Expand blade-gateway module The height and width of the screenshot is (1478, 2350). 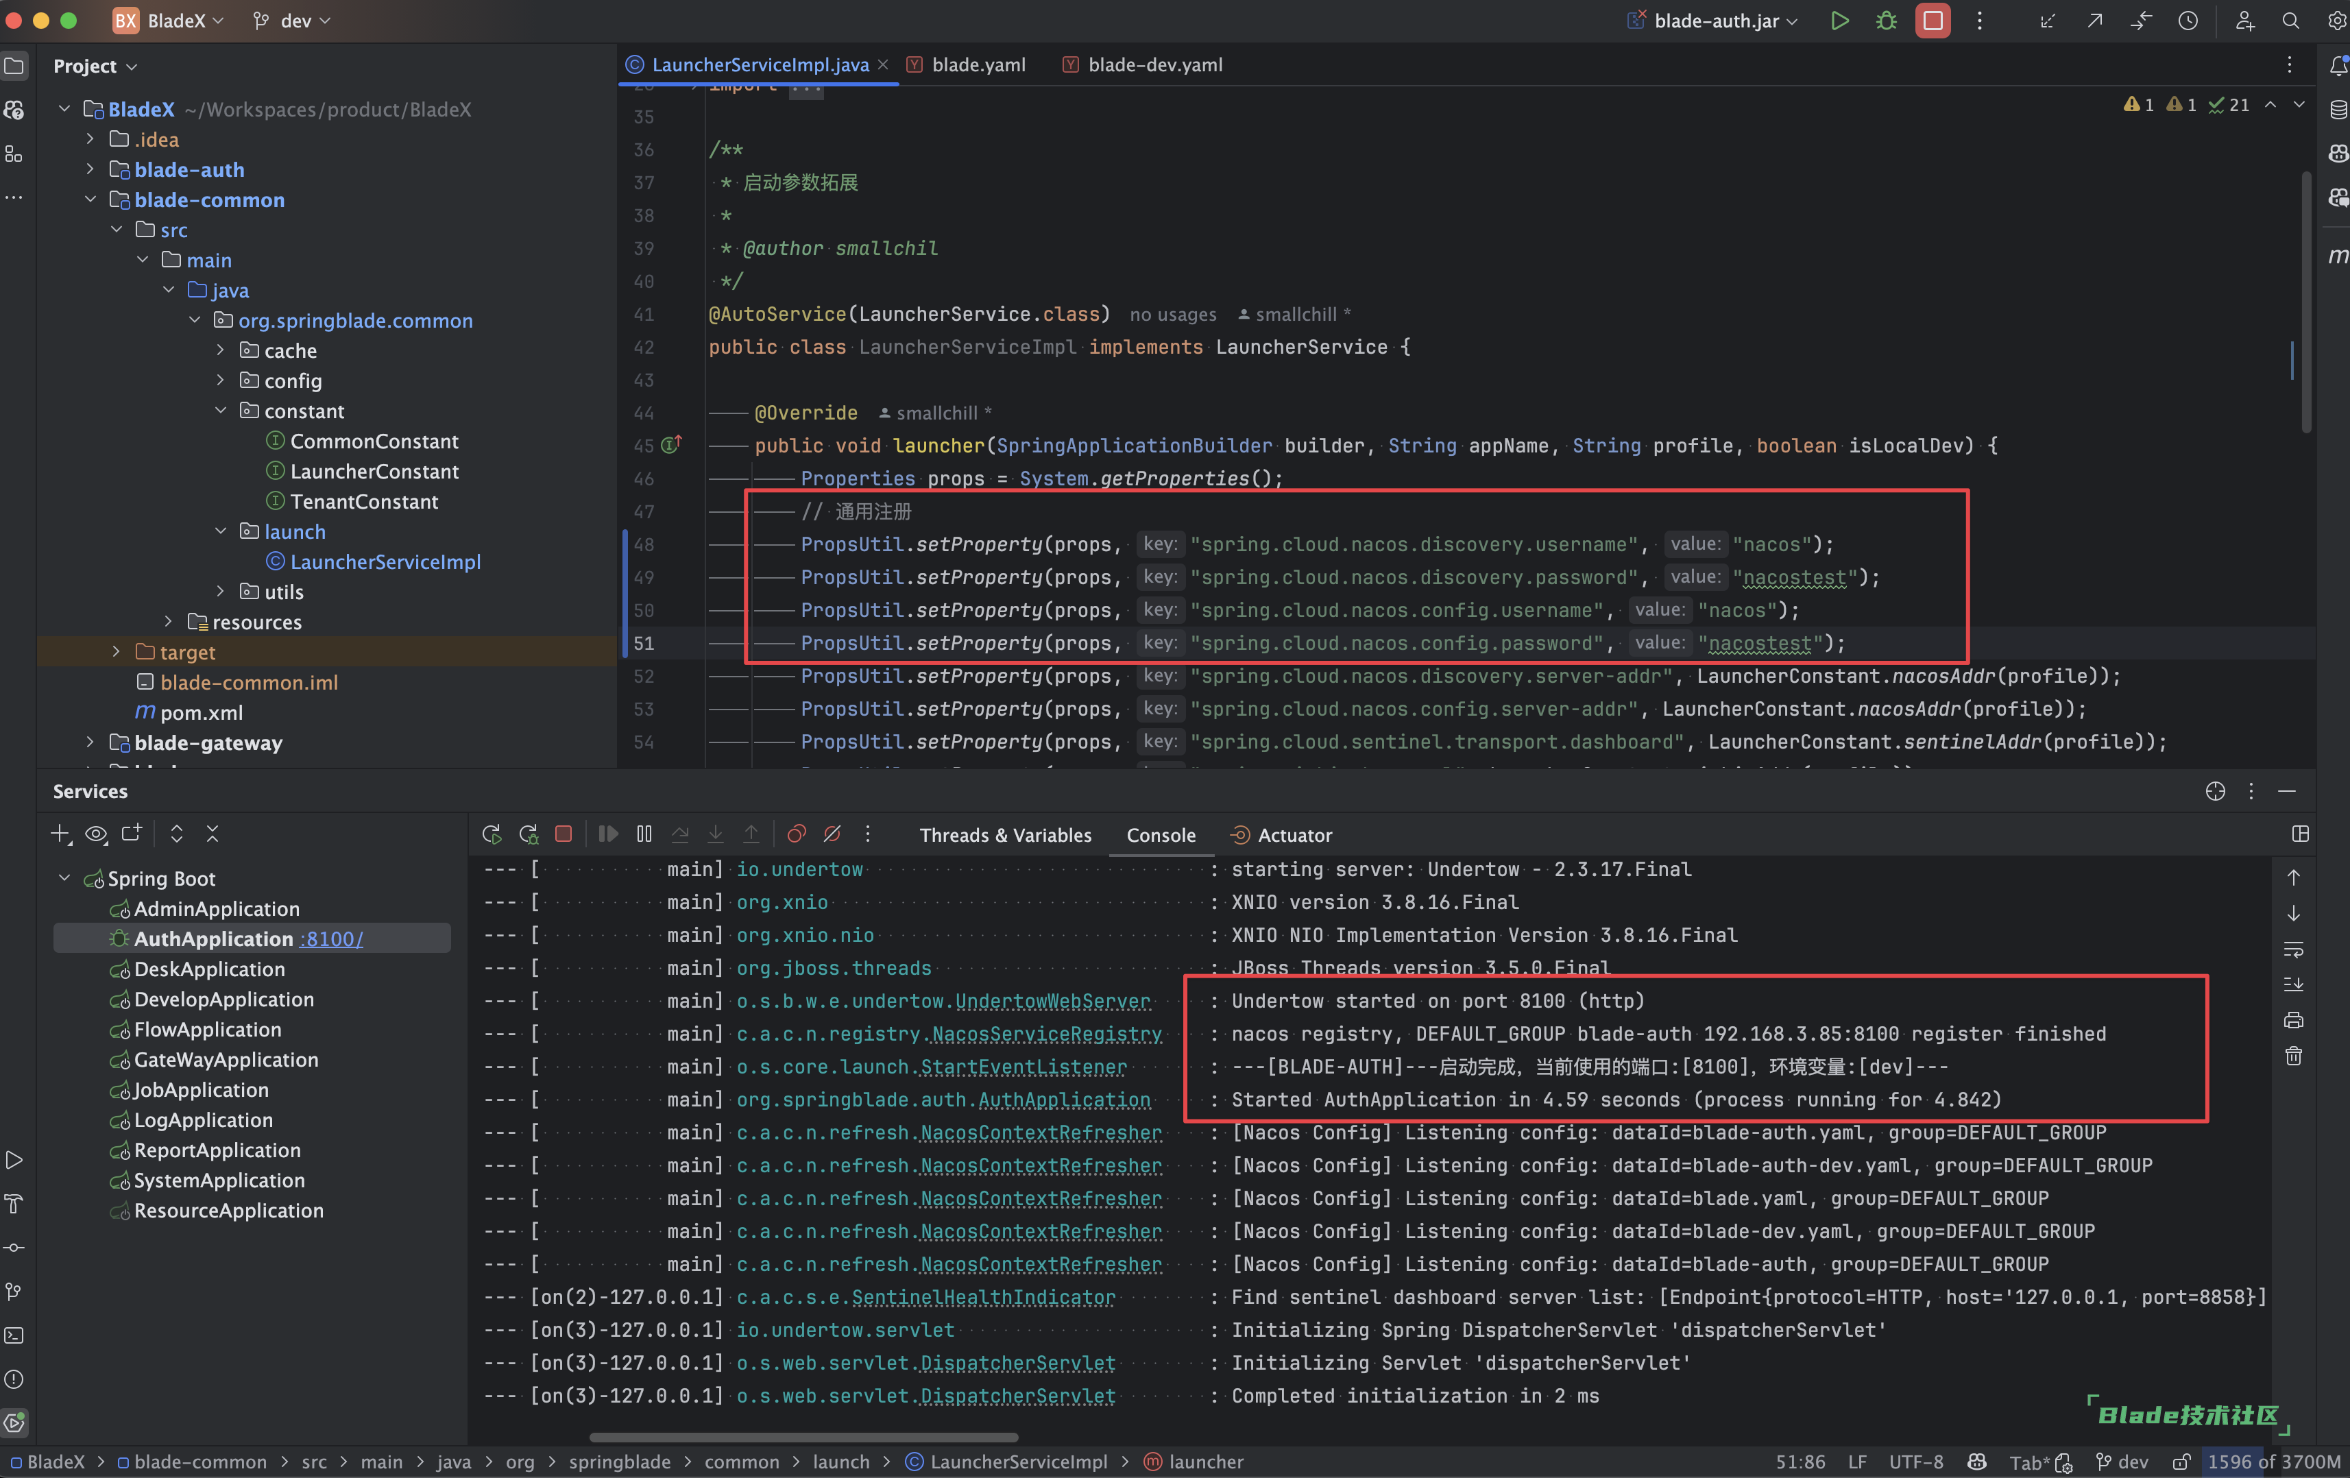(x=90, y=742)
